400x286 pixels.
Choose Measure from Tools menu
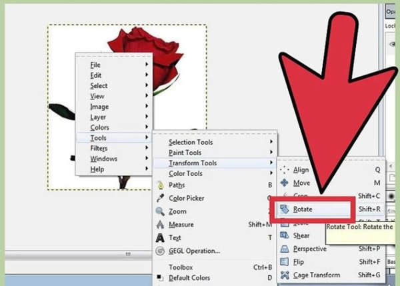click(x=215, y=225)
